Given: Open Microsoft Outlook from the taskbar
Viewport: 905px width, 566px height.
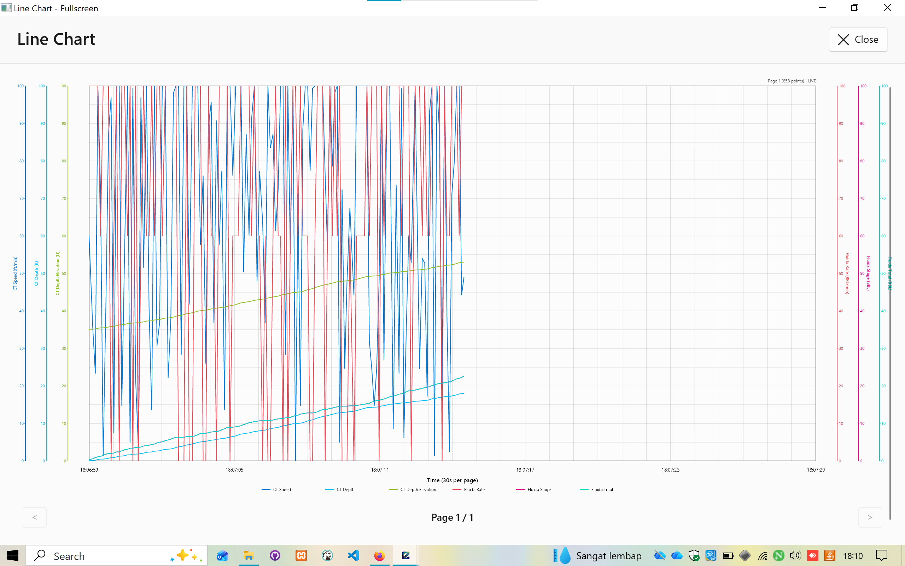Looking at the screenshot, I should [222, 555].
